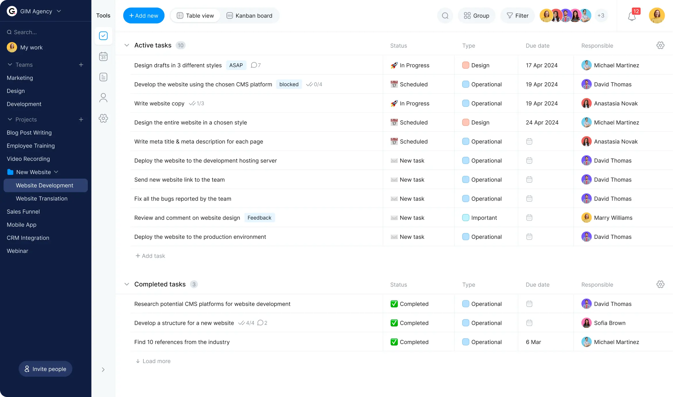
Task: Click the Design type color swatch for Design drafts
Action: [466, 65]
